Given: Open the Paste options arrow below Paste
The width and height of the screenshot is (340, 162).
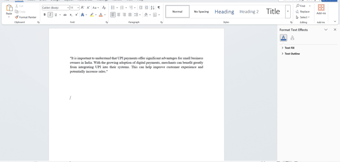Looking at the screenshot, I should tap(9, 17).
